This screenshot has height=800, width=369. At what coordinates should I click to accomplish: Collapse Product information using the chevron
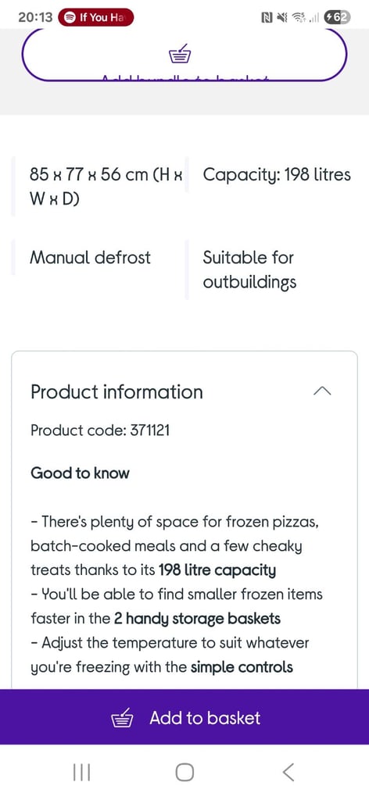pyautogui.click(x=323, y=391)
